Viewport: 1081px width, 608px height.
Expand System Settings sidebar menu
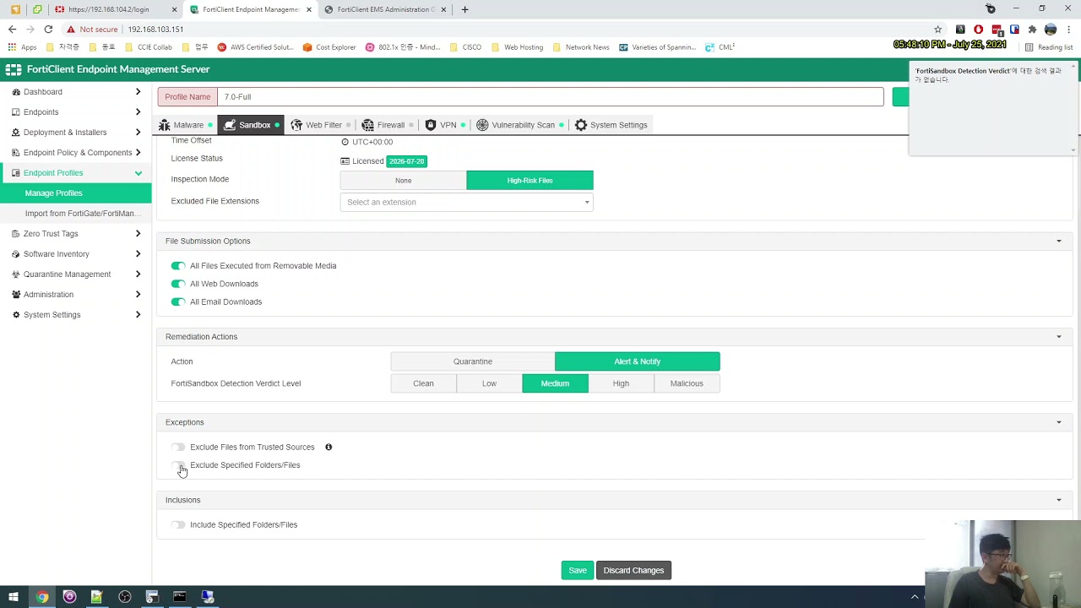[x=76, y=315]
